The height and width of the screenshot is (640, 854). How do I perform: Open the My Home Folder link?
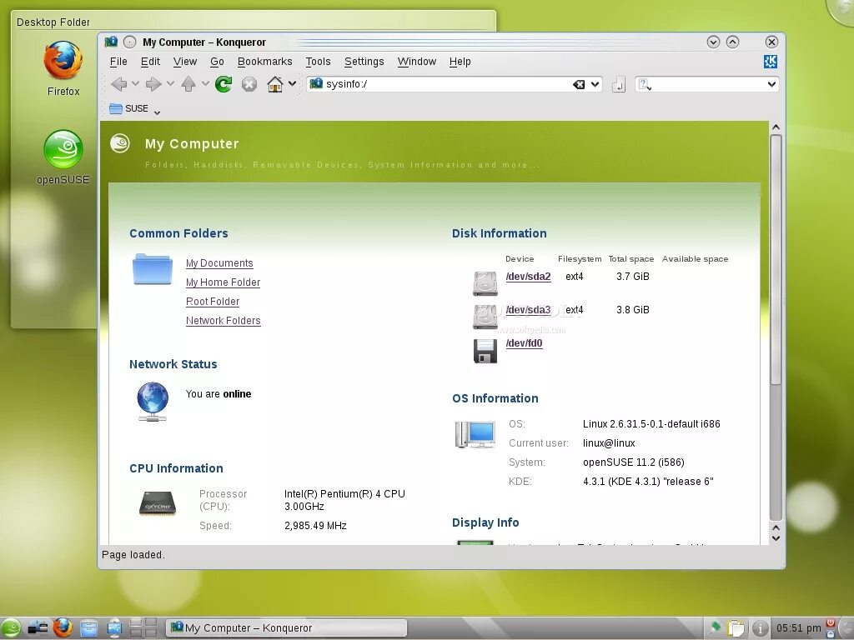click(x=223, y=282)
